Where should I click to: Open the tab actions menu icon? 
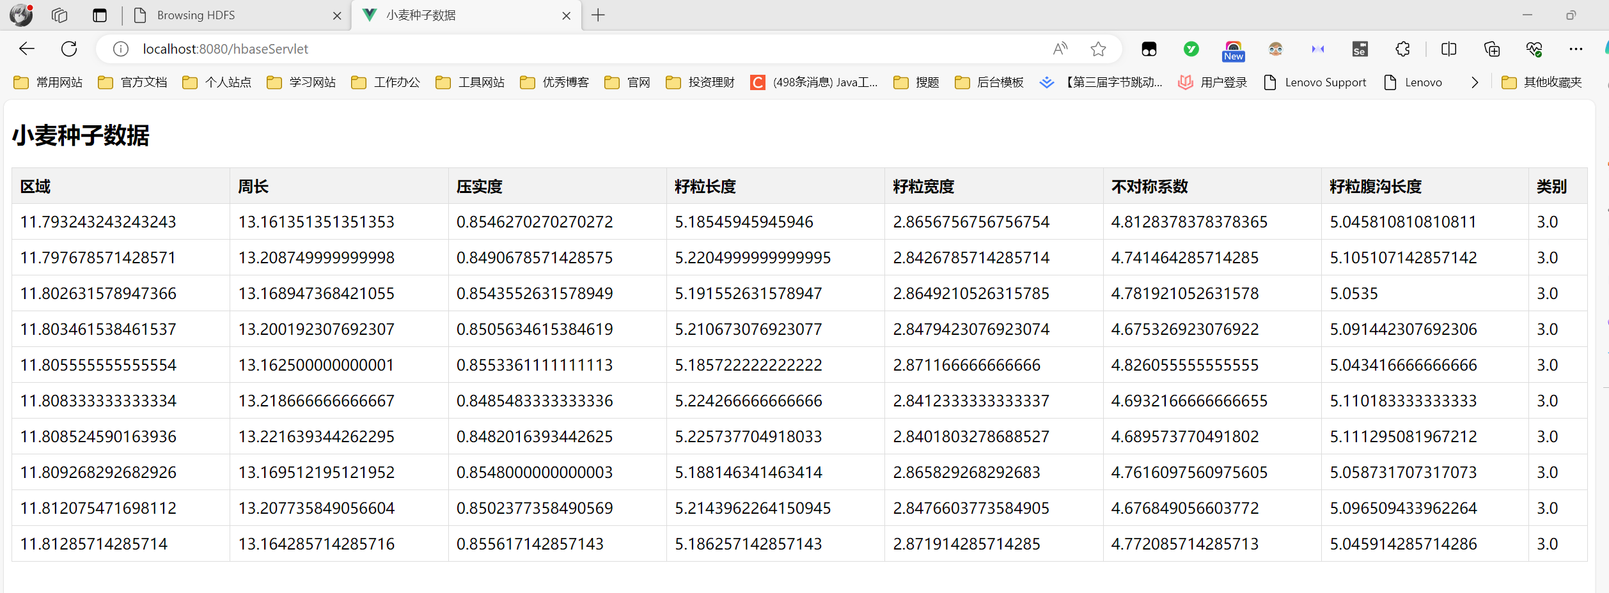point(100,15)
